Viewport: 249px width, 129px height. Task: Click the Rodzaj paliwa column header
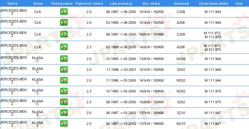62,3
